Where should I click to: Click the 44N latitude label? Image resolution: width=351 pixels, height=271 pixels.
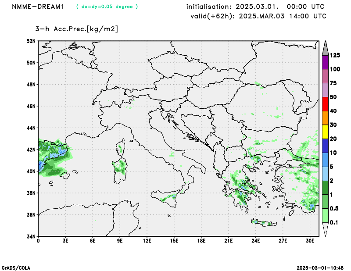point(31,128)
